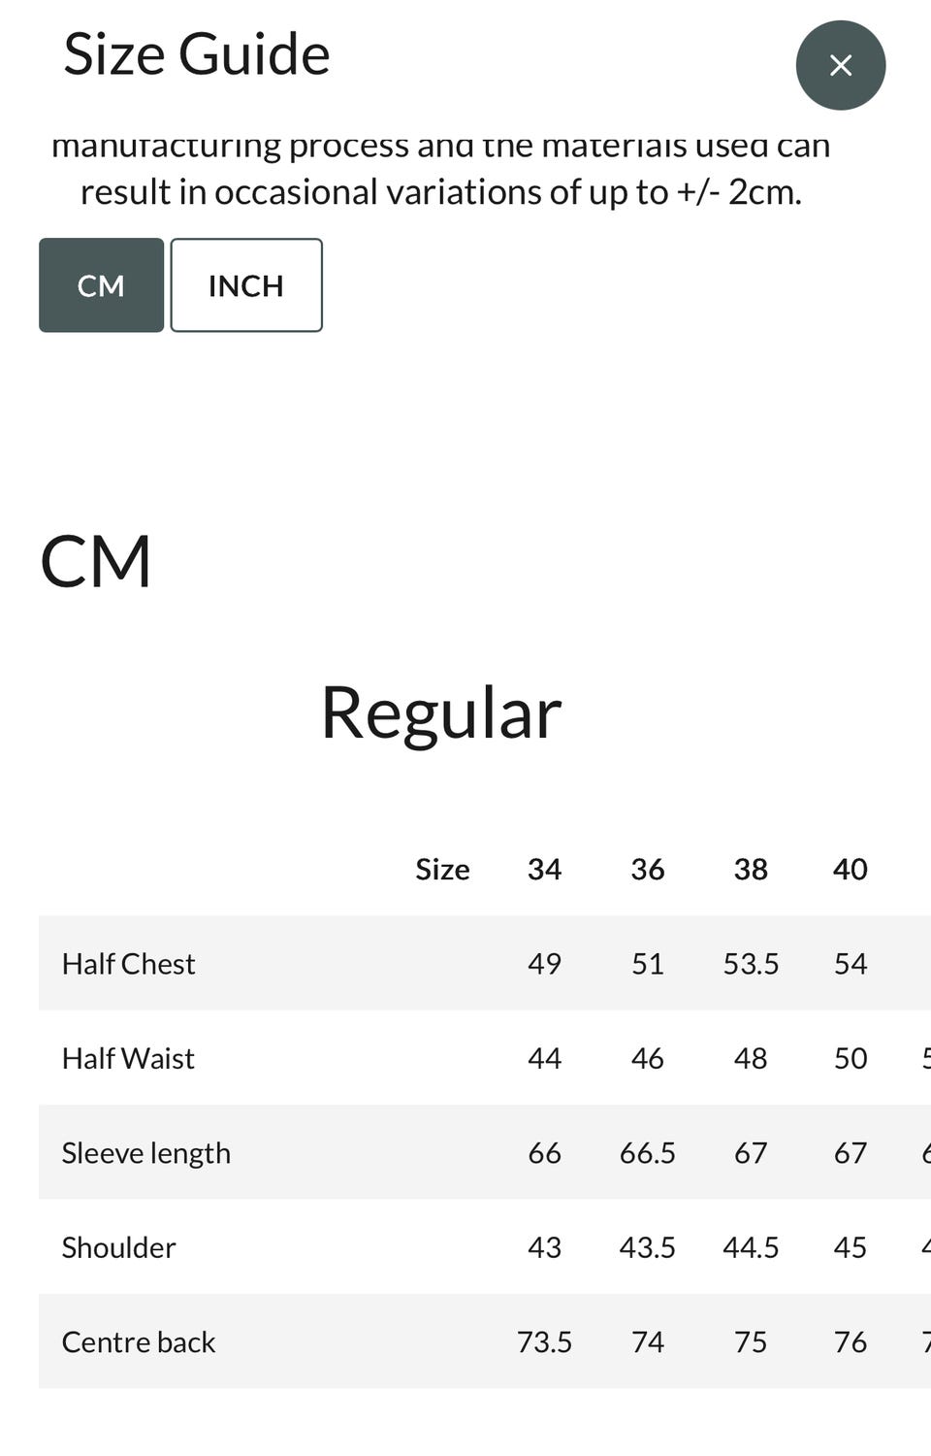Select the size 40 column header

pyautogui.click(x=851, y=869)
